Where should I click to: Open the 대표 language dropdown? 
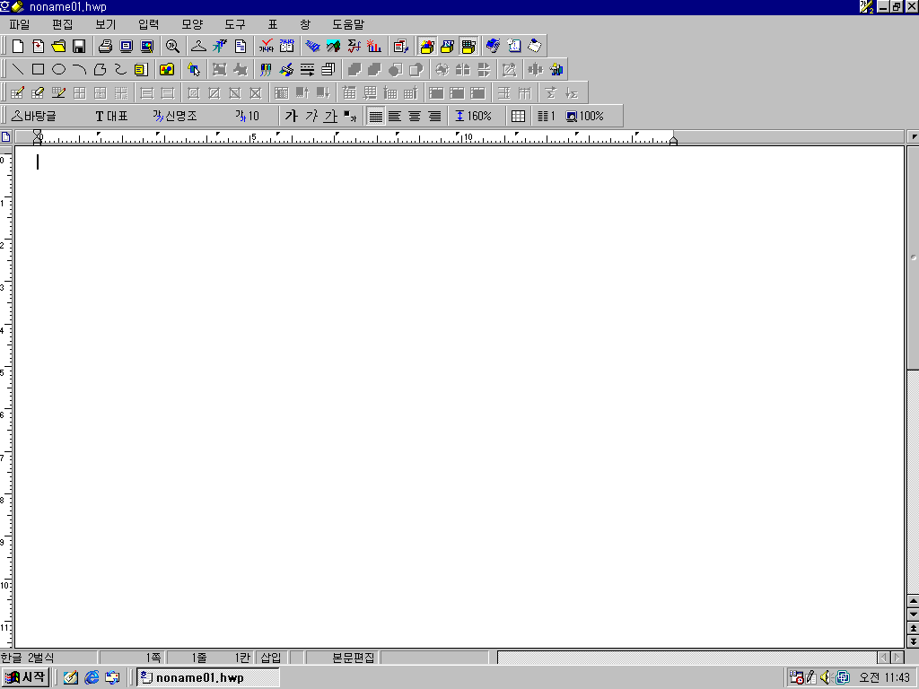[112, 116]
